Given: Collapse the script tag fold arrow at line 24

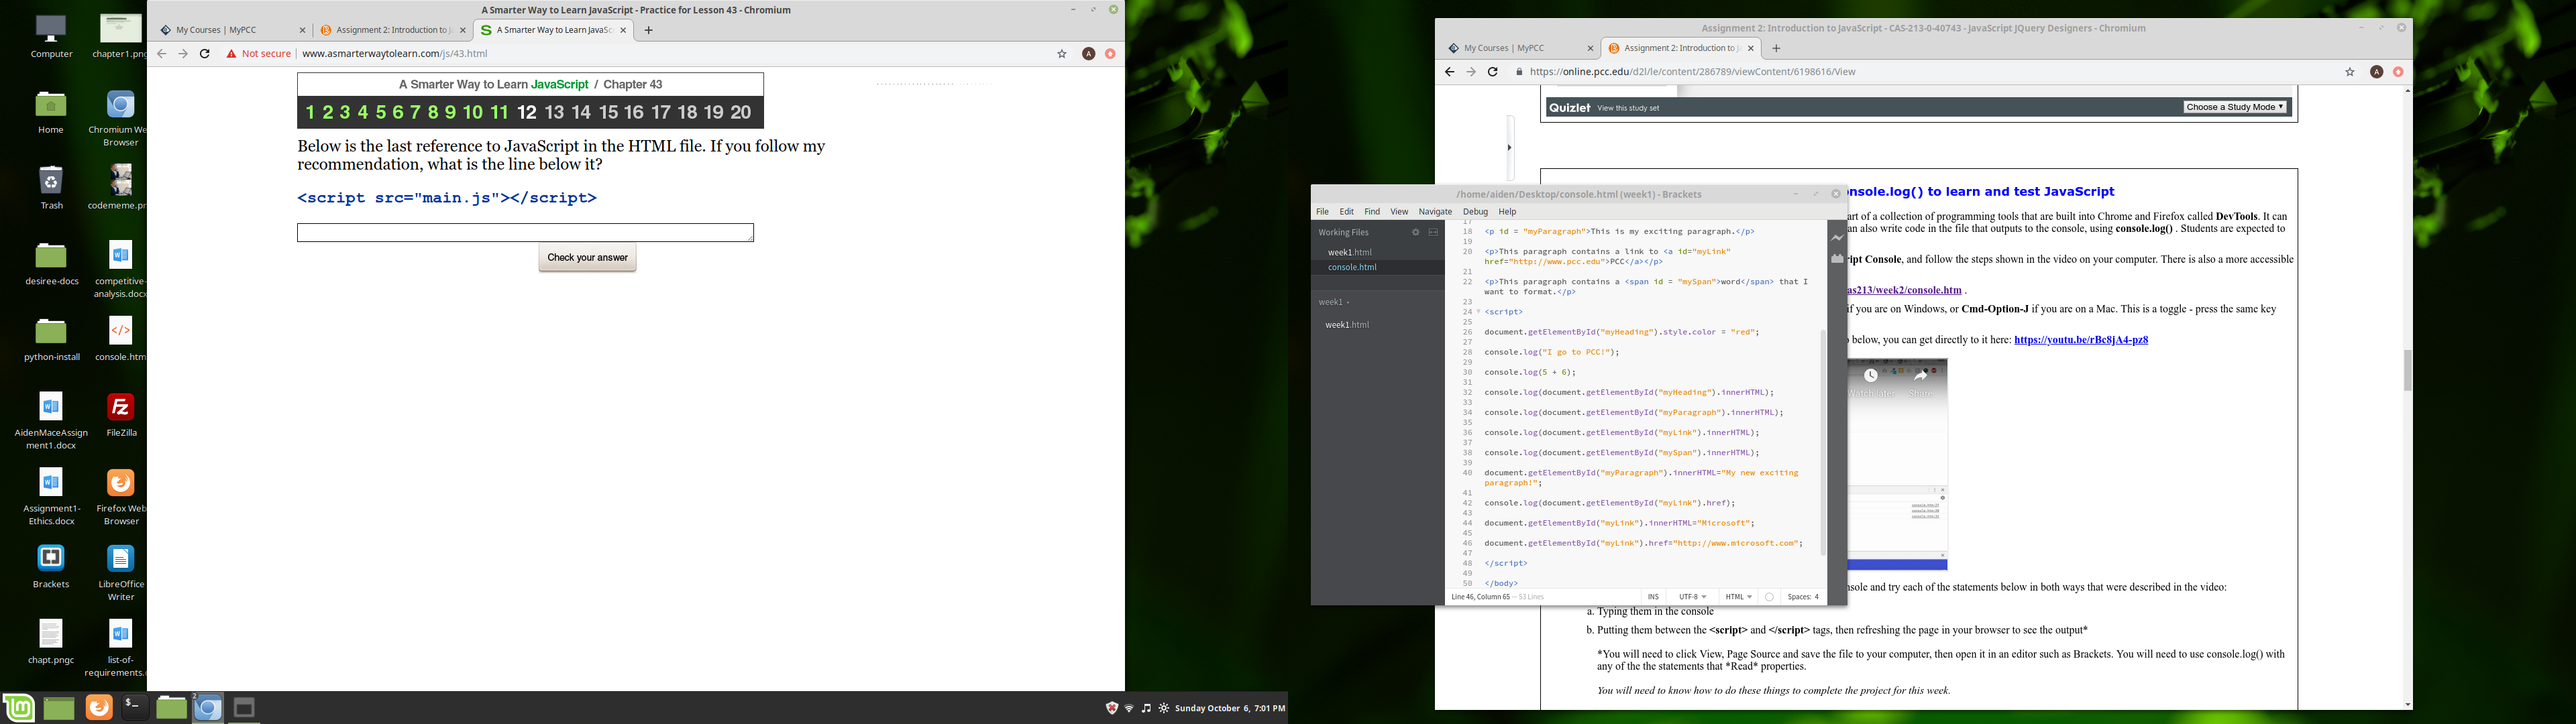Looking at the screenshot, I should (x=1478, y=312).
